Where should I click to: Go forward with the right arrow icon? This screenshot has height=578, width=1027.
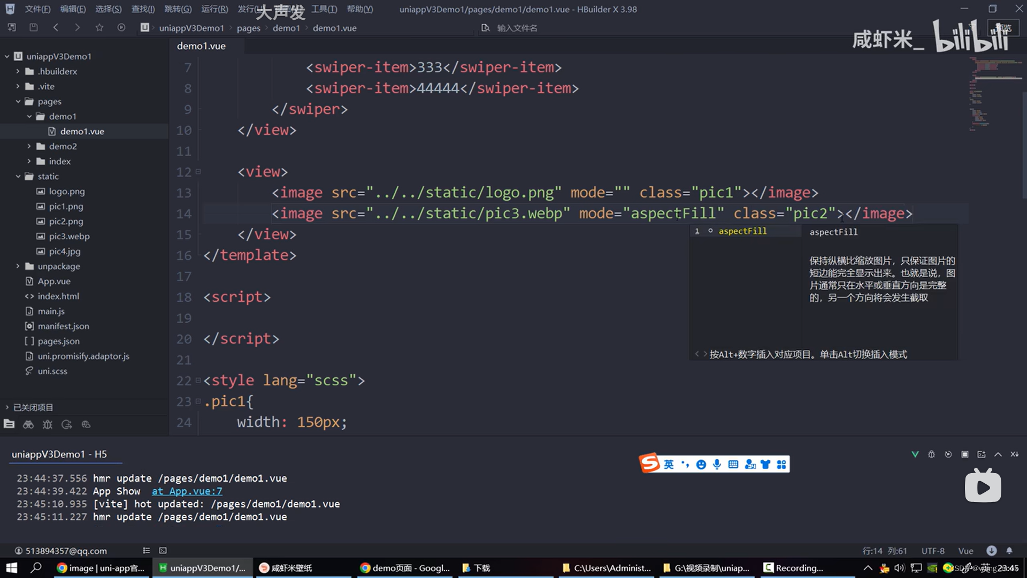(78, 27)
